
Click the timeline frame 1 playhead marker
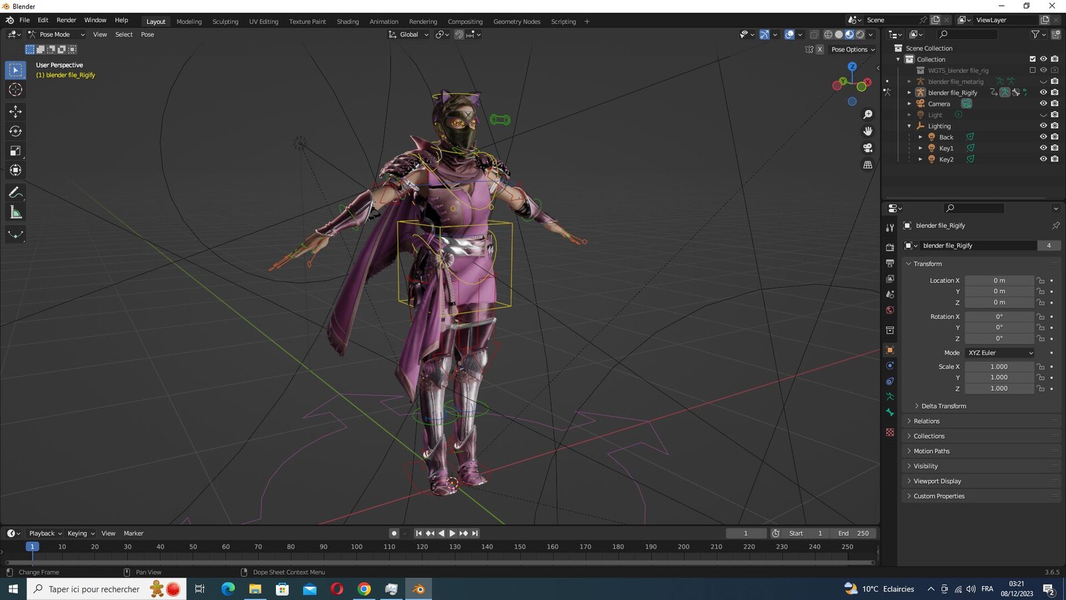(x=32, y=547)
